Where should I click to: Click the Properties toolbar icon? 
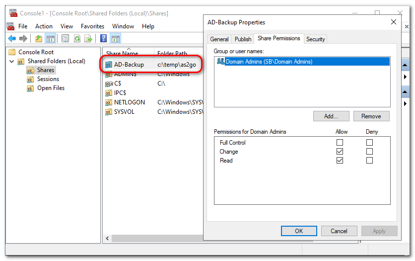pos(65,38)
